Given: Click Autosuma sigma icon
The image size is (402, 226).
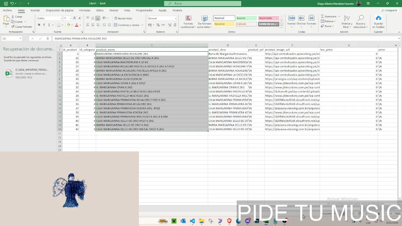Looking at the screenshot, I should pos(323,16).
